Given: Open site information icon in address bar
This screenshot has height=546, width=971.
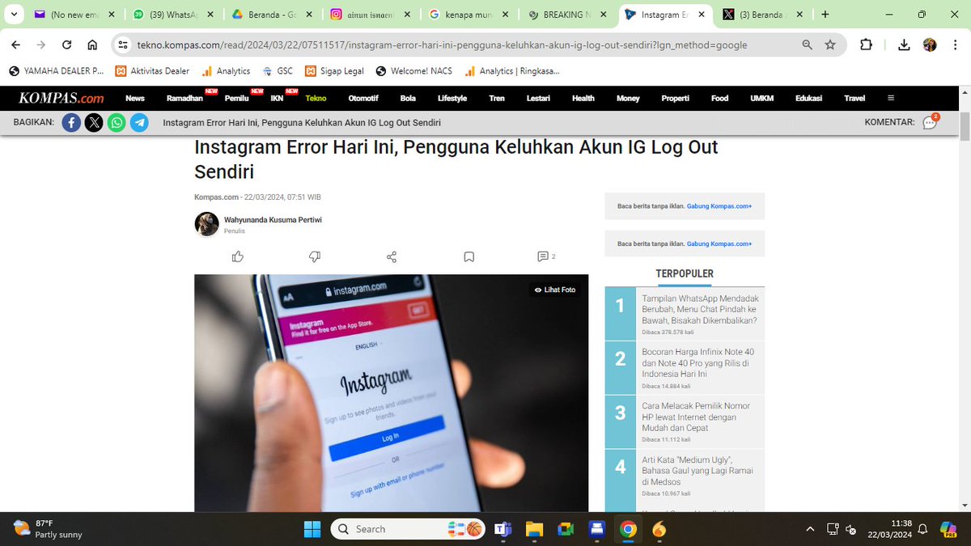Looking at the screenshot, I should tap(123, 45).
